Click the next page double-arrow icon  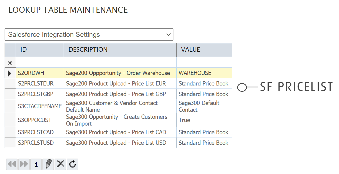pyautogui.click(x=24, y=164)
